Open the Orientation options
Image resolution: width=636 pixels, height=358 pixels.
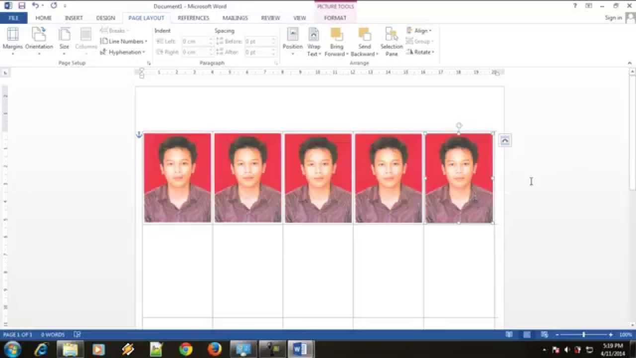[39, 41]
